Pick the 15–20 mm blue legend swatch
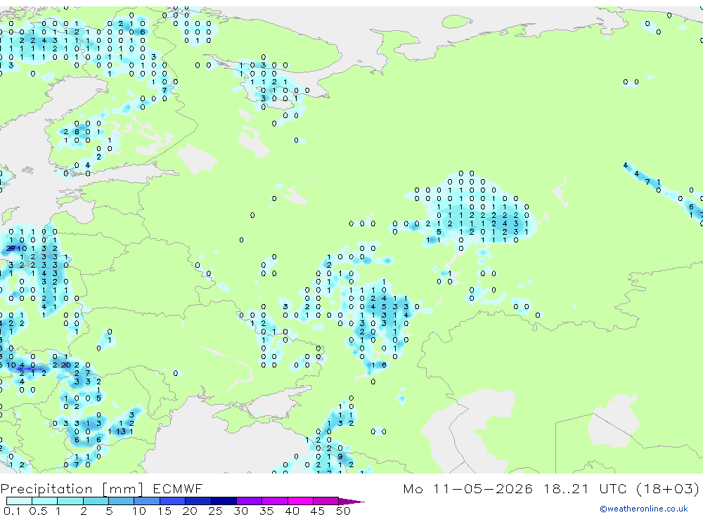The width and height of the screenshot is (703, 515). coord(173,501)
